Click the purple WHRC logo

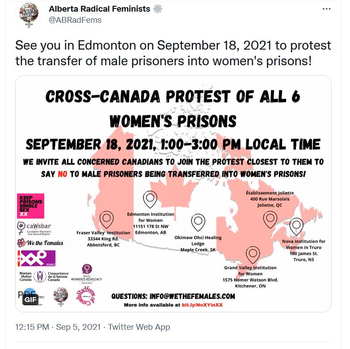36,258
